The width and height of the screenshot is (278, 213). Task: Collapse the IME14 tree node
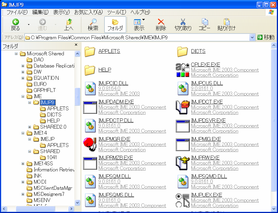[x=23, y=133]
